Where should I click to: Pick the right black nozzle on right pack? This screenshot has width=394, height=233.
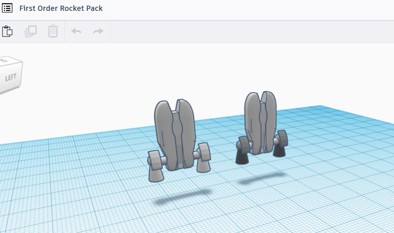[279, 151]
